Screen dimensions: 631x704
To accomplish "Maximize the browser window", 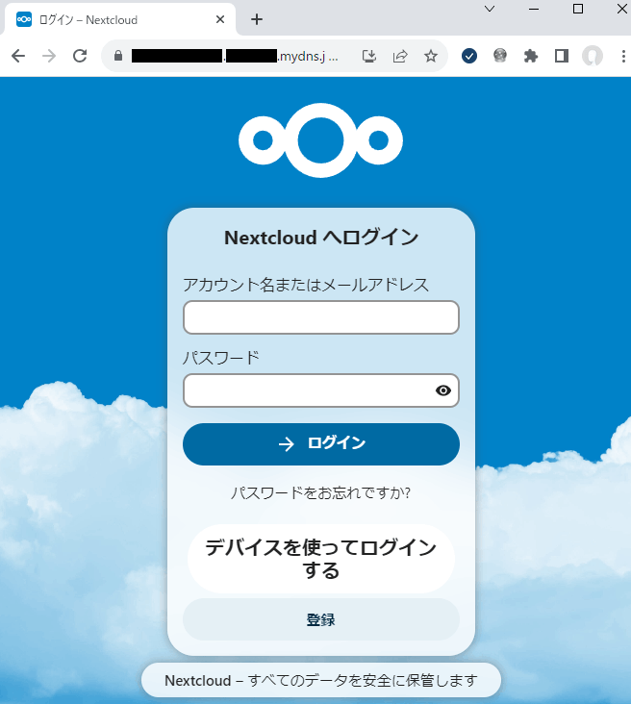I will [578, 9].
